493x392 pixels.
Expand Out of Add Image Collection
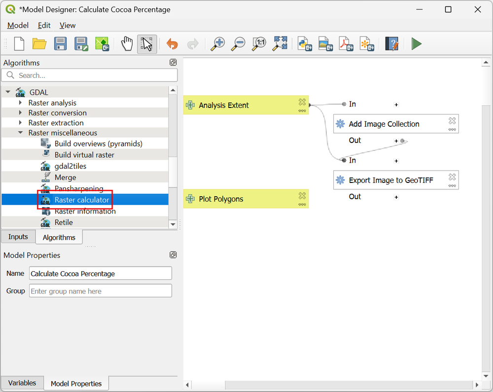click(396, 141)
